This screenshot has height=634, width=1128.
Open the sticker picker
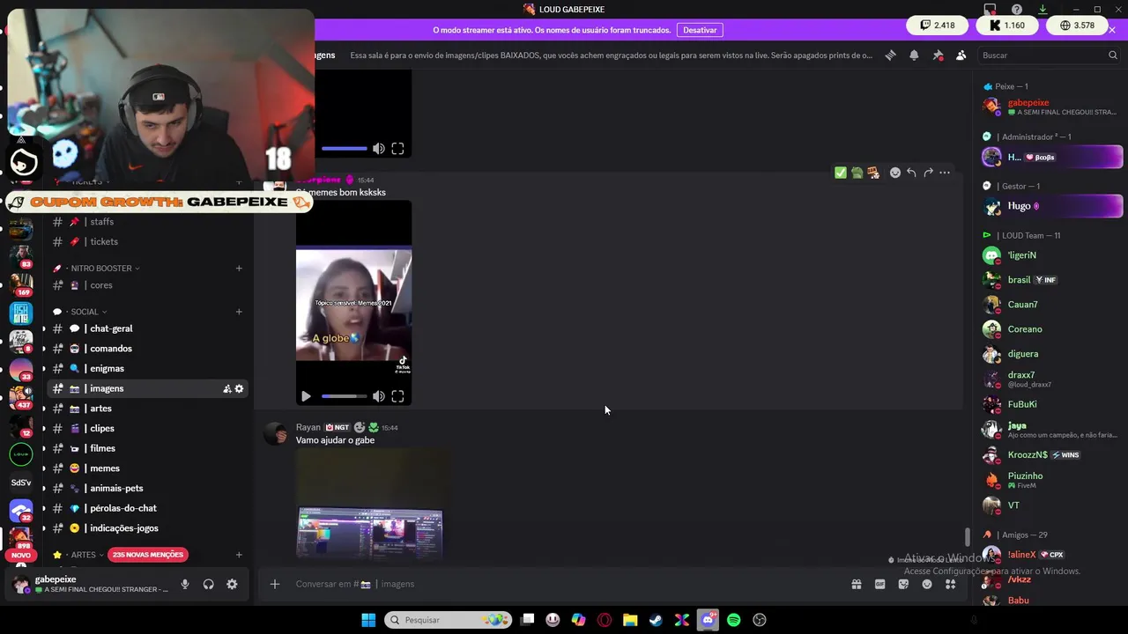[x=903, y=584]
